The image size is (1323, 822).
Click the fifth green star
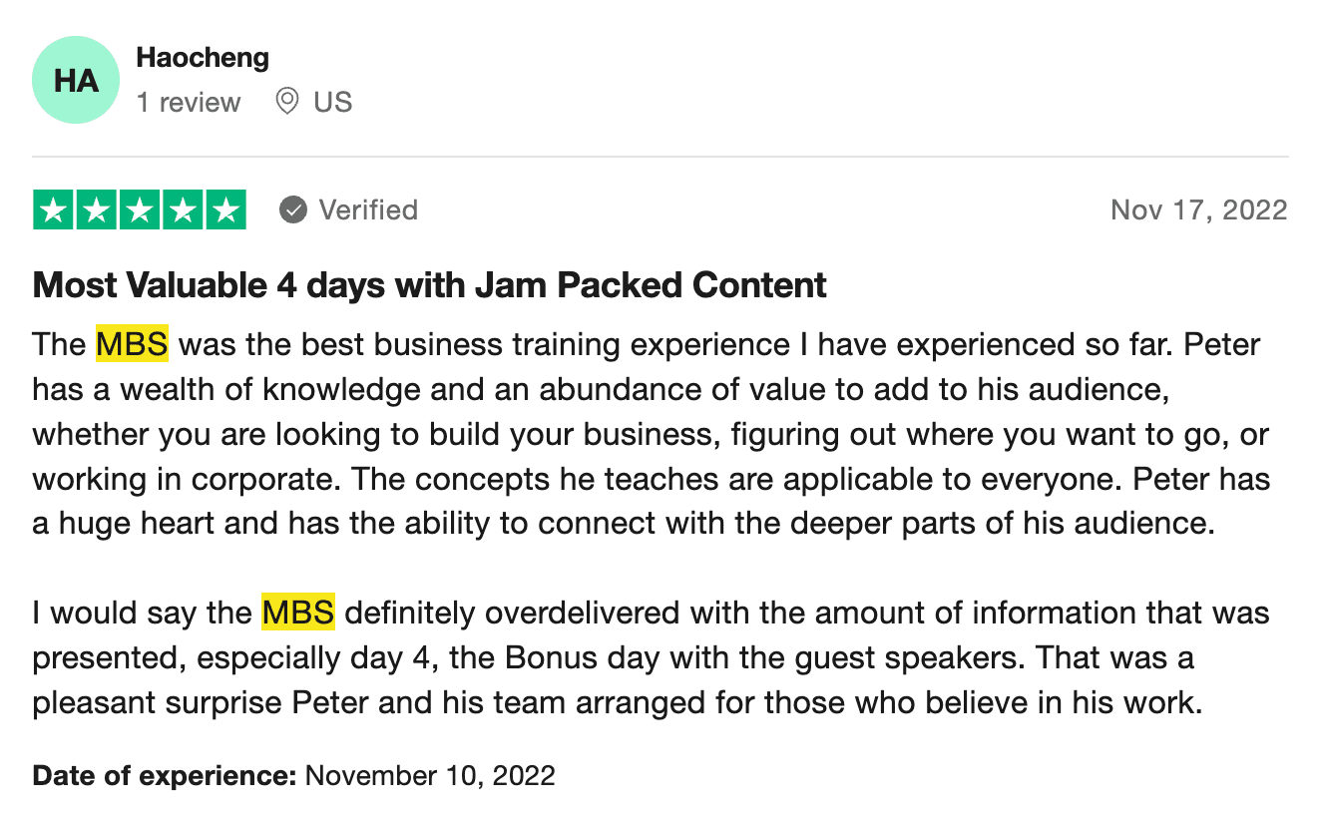[x=225, y=210]
